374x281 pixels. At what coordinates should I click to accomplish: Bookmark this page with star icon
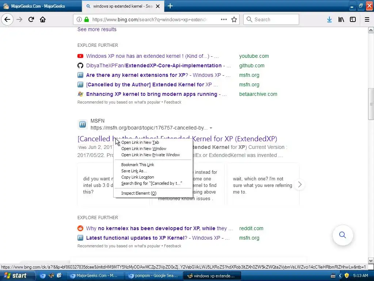(x=234, y=19)
